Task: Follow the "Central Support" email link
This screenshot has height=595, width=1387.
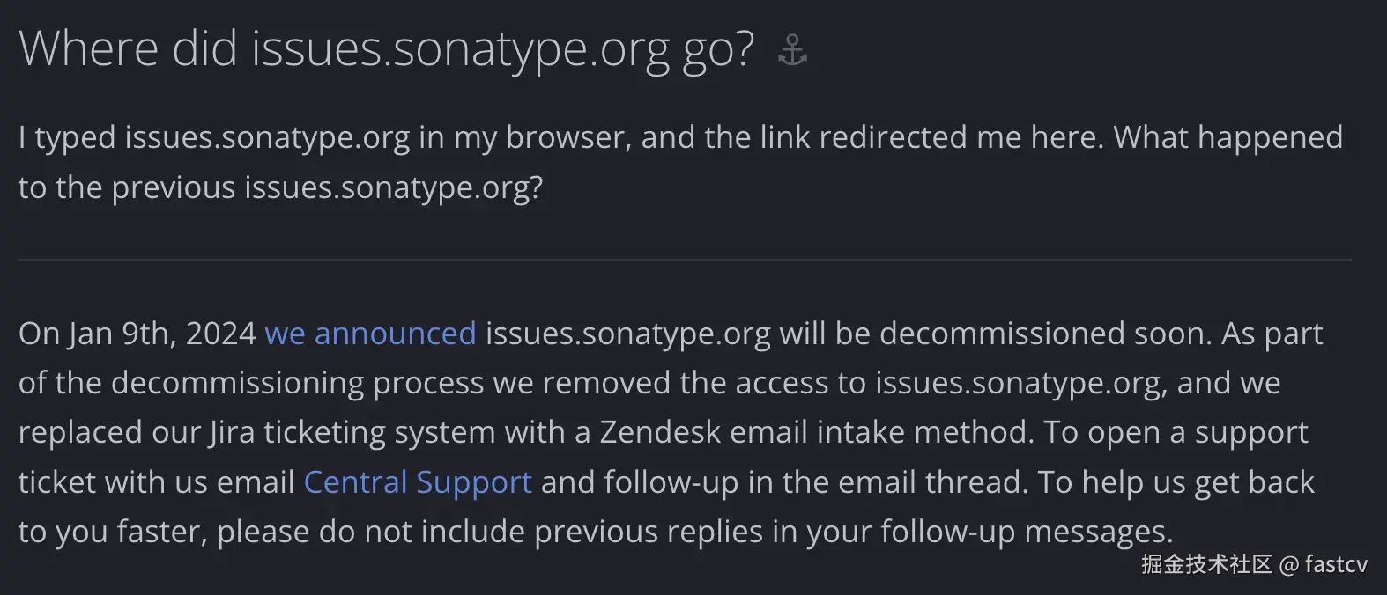Action: [x=417, y=482]
